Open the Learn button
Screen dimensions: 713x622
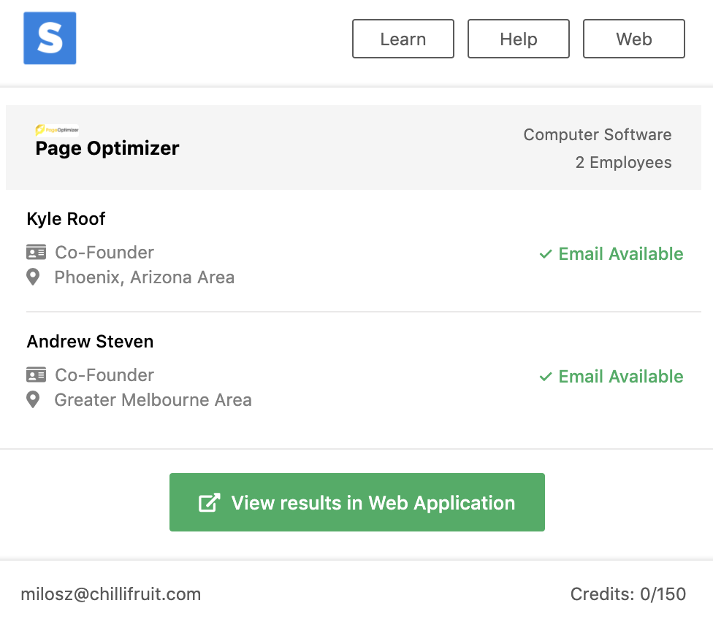click(403, 39)
